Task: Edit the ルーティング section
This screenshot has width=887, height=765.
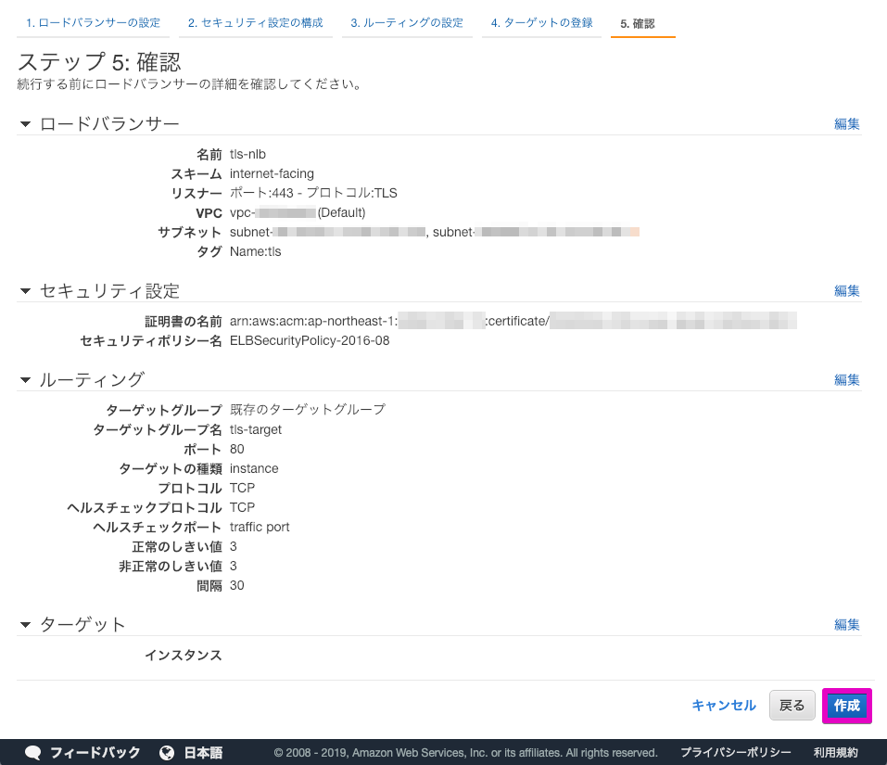Action: click(846, 379)
